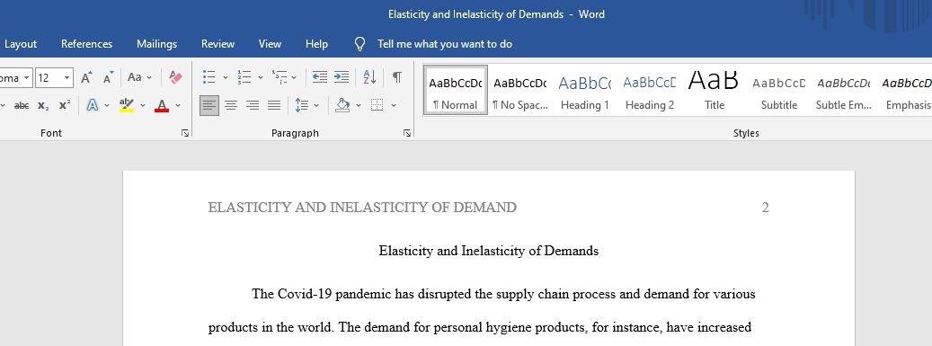The image size is (932, 346).
Task: Open the Mailings tab
Action: (157, 44)
